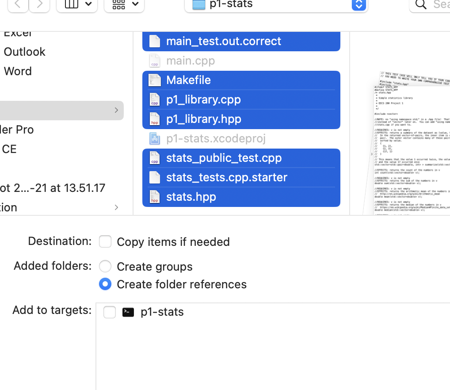Select the Makefile in the file list
The width and height of the screenshot is (450, 390).
pos(188,80)
